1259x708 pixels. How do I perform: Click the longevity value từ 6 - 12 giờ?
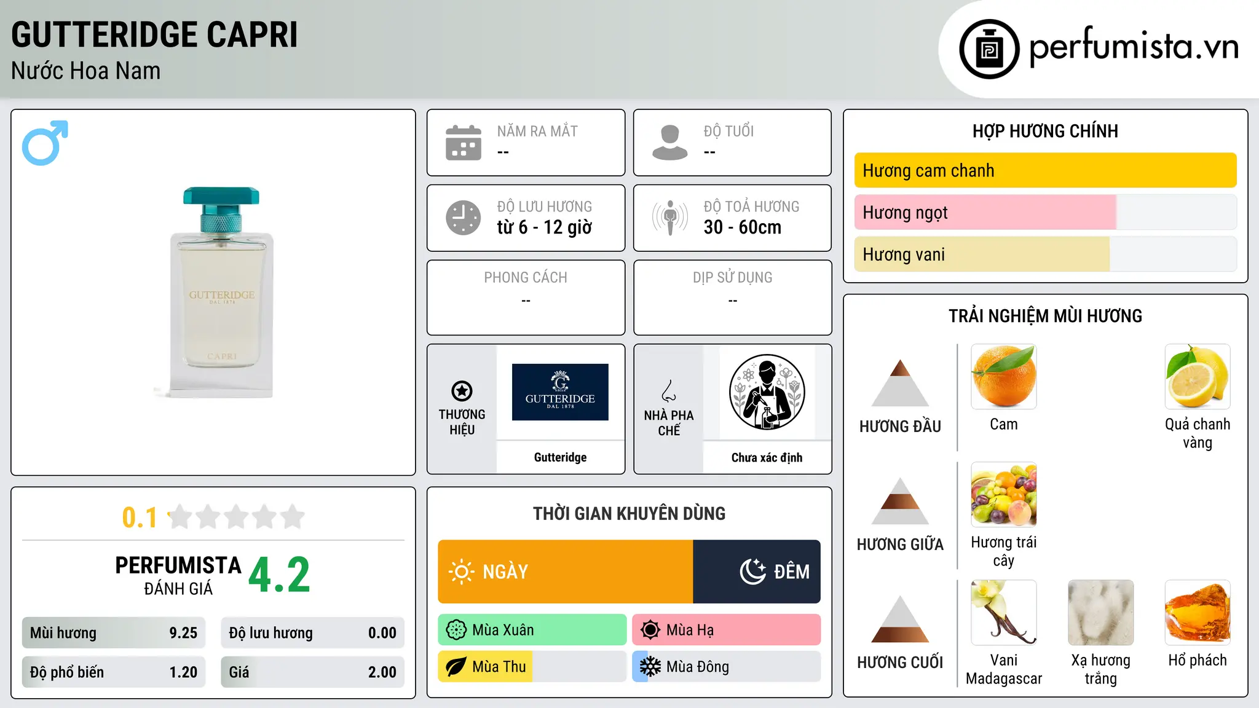(x=545, y=227)
